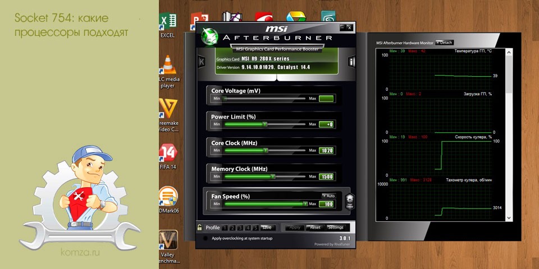Click the profile Save button
This screenshot has width=539, height=269.
point(268,228)
